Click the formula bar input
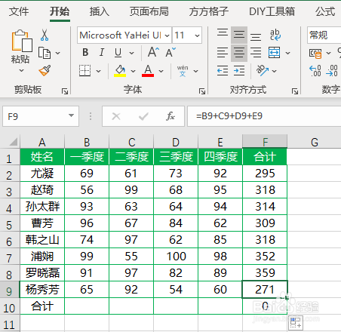 coord(264,116)
